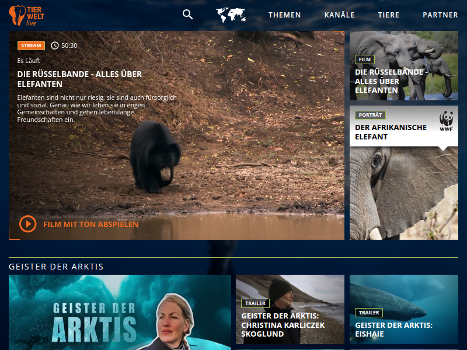
Task: Click the green FILM badge
Action: (x=365, y=60)
